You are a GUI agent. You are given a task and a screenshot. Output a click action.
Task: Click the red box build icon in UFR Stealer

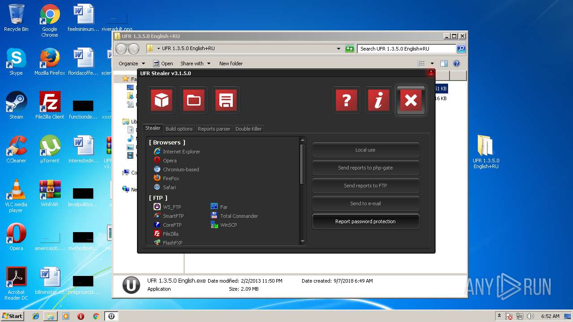[x=162, y=100]
